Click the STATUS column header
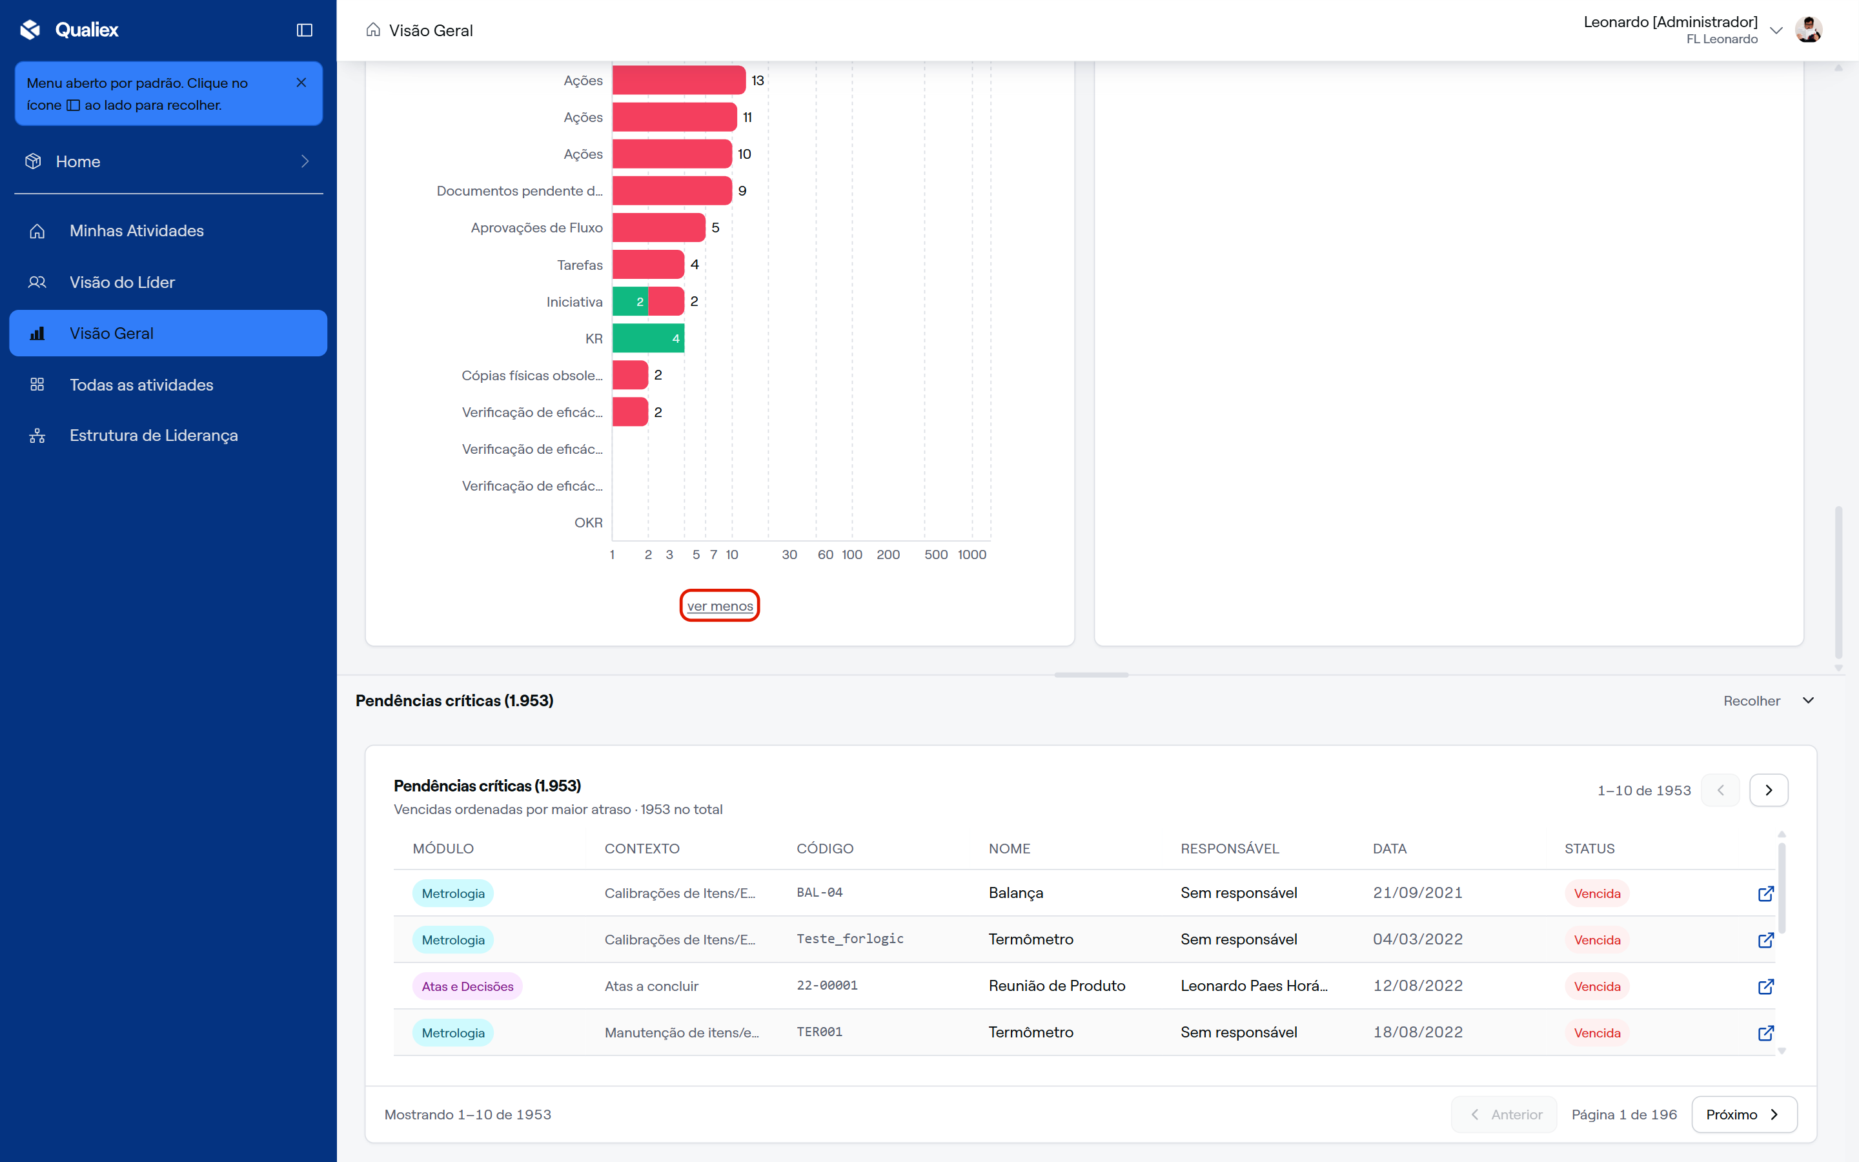Screen dimensions: 1859x1162 coord(1589,848)
